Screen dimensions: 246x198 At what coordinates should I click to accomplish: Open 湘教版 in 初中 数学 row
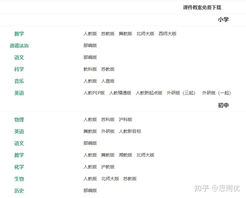pos(125,155)
